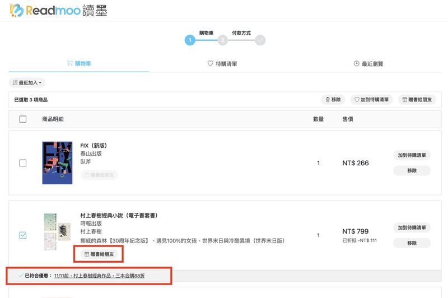Open the FIX（新版）book title

click(94, 146)
